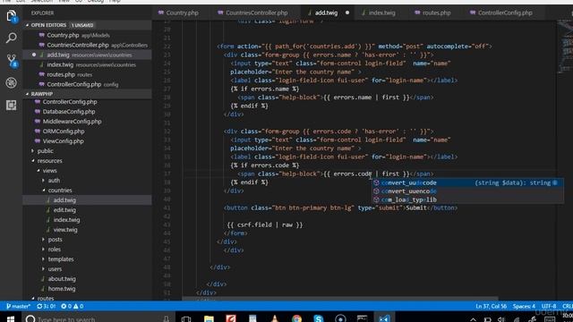Click the sync changes status icon

point(46,306)
